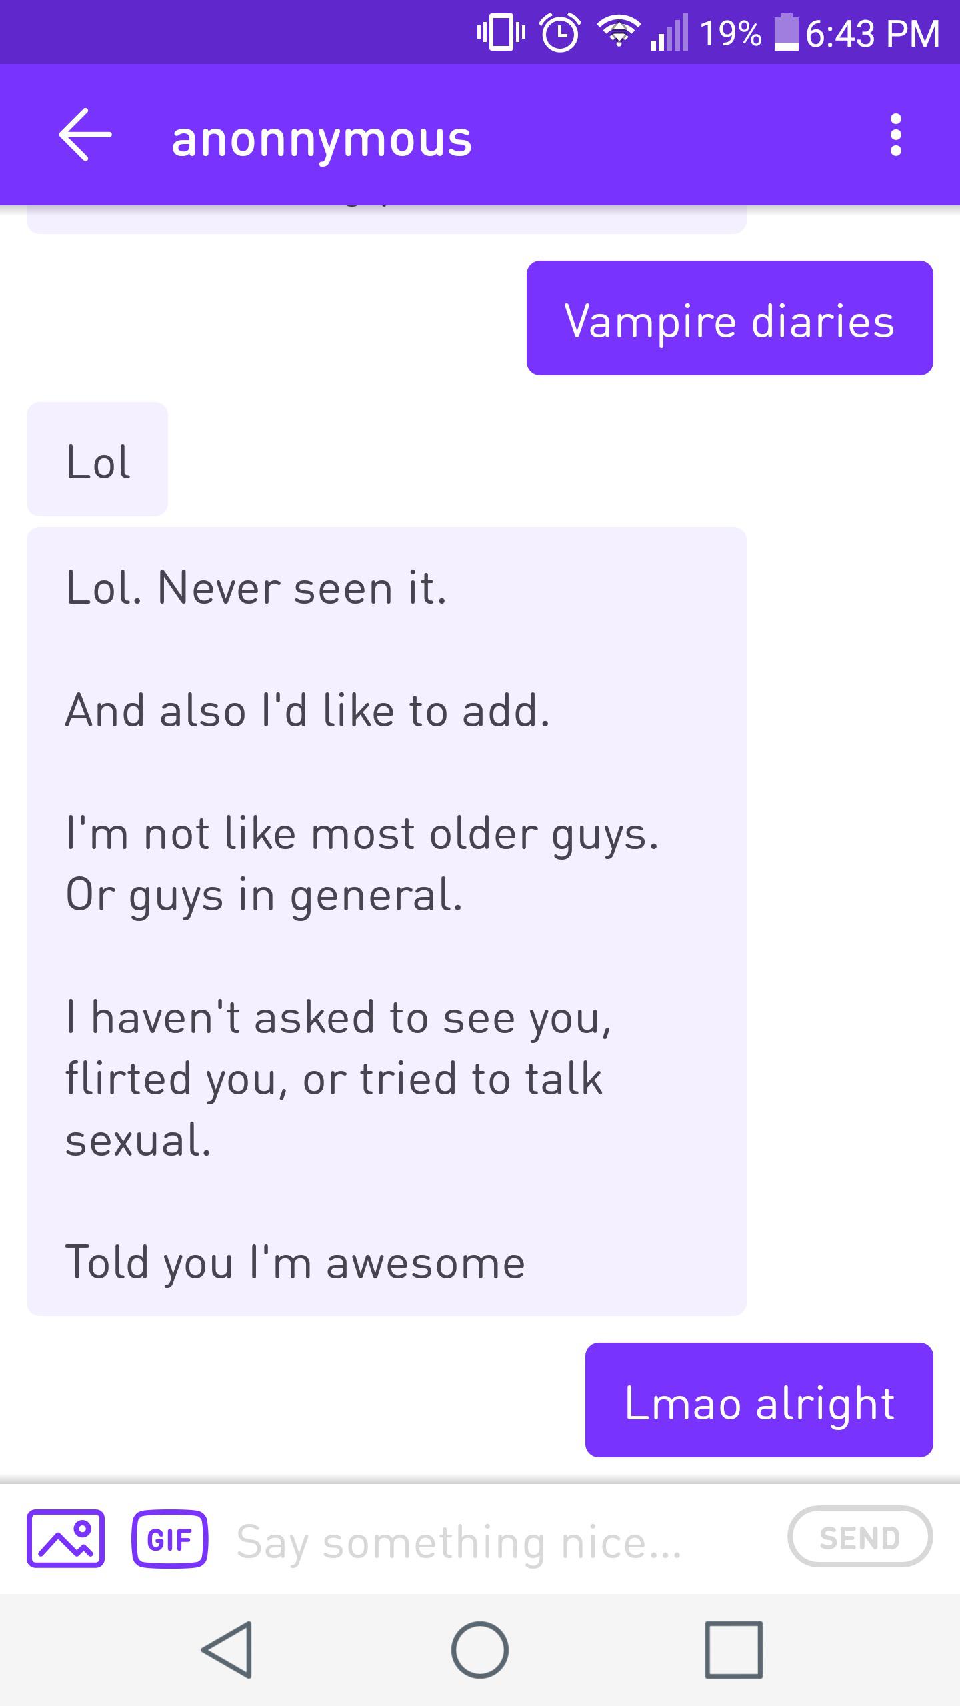Tap the partially hidden message at top
960x1706 pixels.
click(387, 219)
